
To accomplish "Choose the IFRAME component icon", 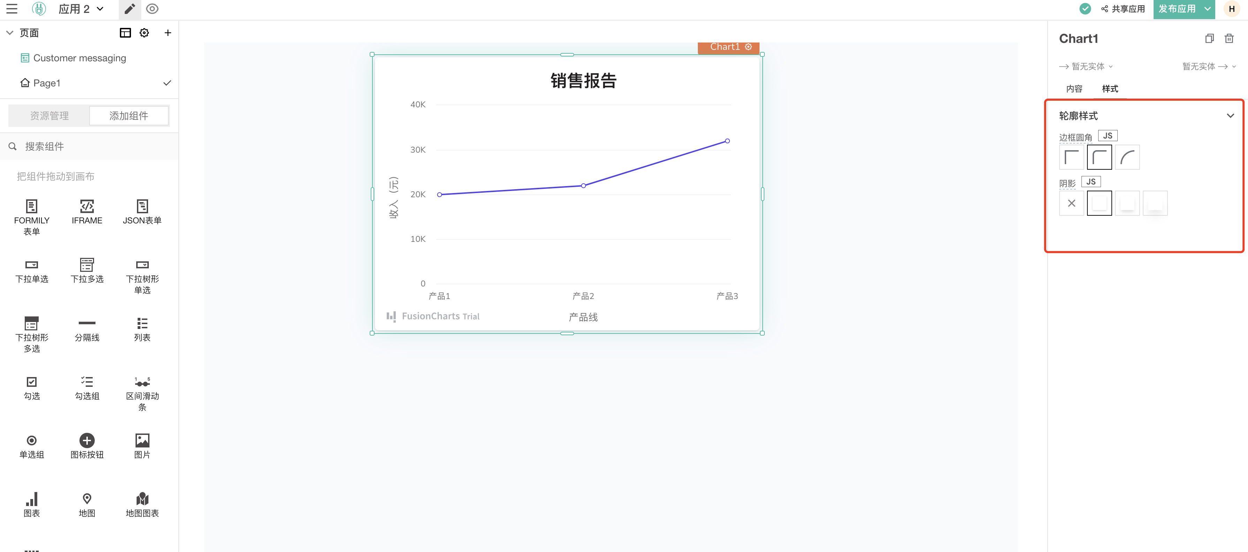I will [x=87, y=206].
